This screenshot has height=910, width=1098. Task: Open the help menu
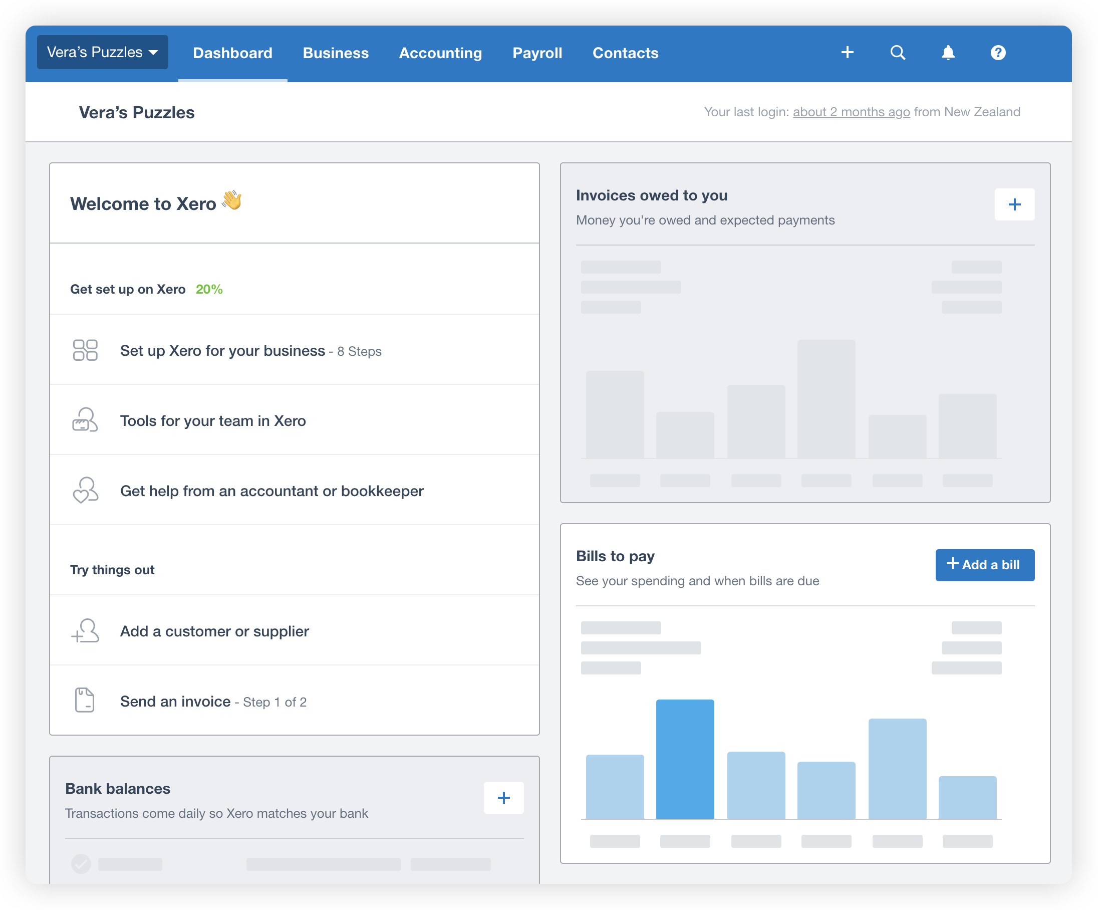coord(998,52)
